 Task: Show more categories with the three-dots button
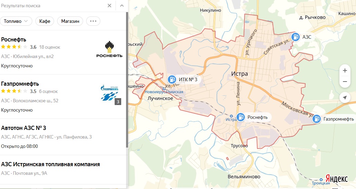pyautogui.click(x=93, y=21)
